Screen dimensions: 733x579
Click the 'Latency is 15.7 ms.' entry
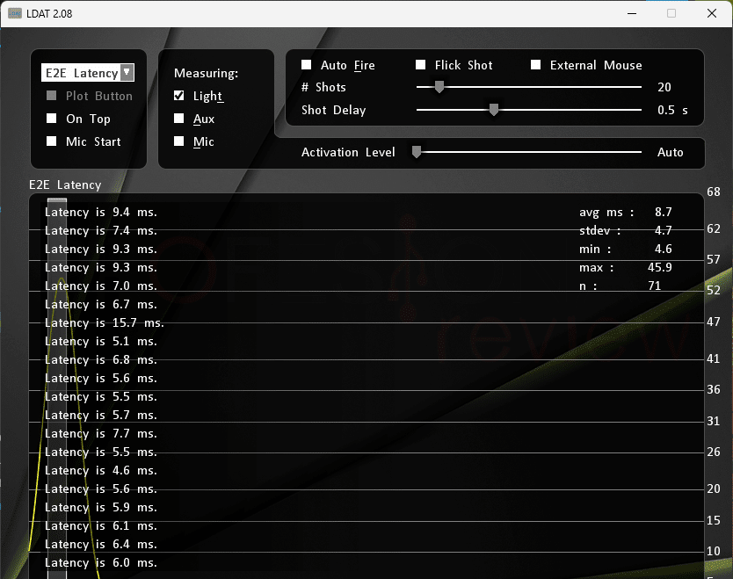105,323
